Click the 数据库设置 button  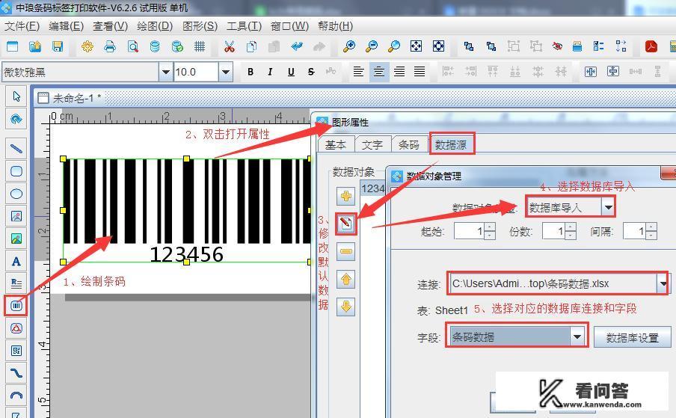[x=633, y=337]
